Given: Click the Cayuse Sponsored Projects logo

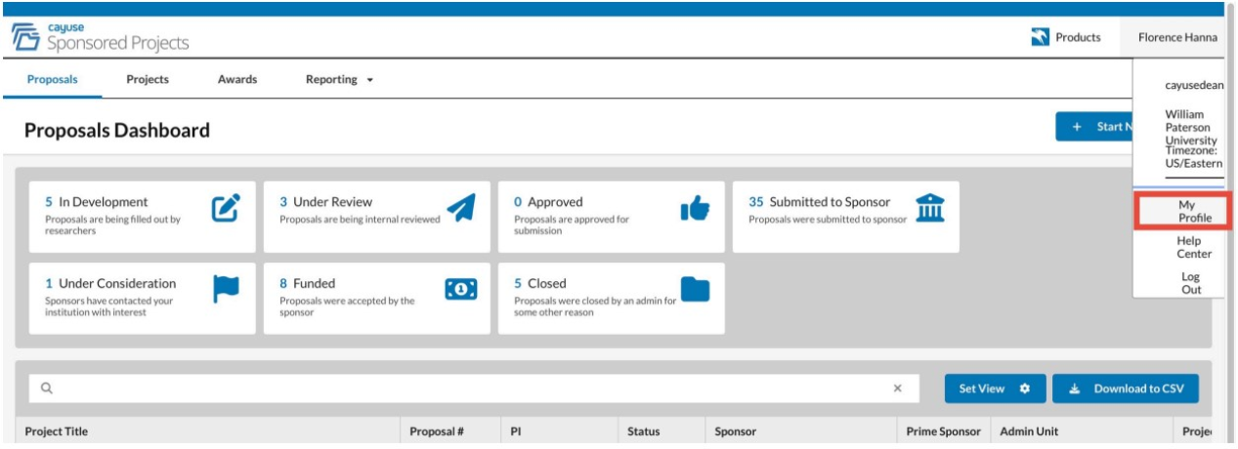Looking at the screenshot, I should click(x=100, y=37).
